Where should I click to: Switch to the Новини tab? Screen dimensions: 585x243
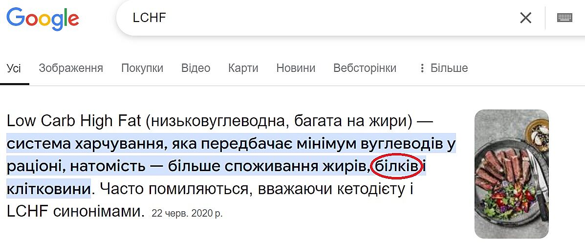pos(296,68)
